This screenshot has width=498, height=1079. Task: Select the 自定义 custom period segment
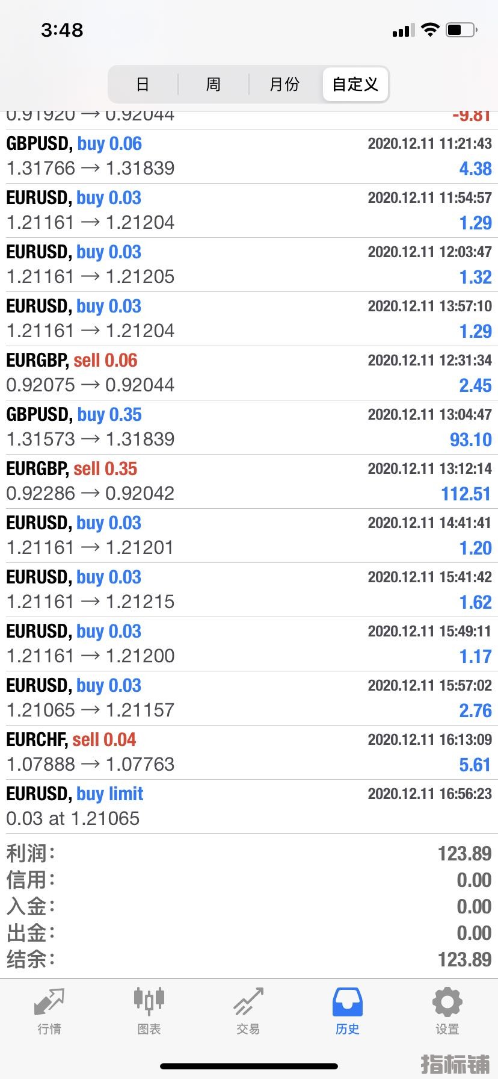(x=355, y=84)
